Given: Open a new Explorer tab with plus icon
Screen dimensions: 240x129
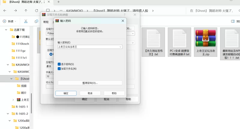Looking at the screenshot, I should [58, 2].
